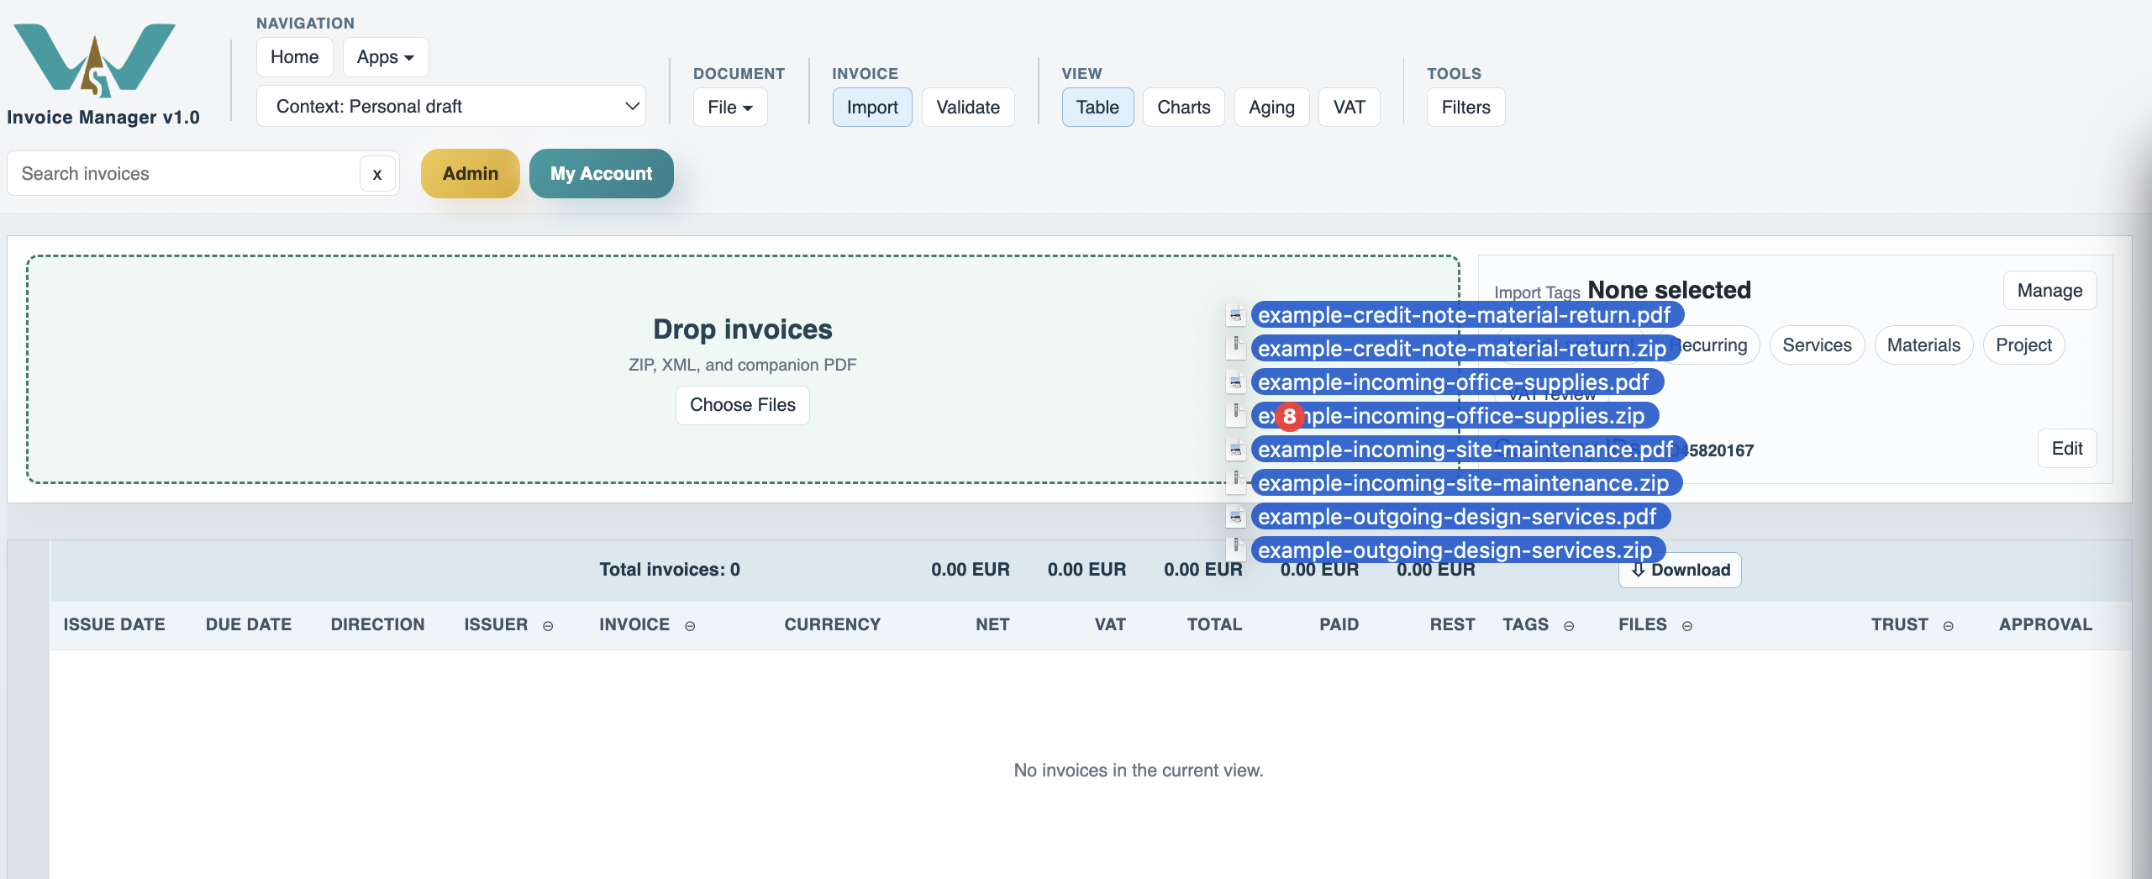Screen dimensions: 2152x879
Task: Click the Admin button
Action: tap(471, 174)
